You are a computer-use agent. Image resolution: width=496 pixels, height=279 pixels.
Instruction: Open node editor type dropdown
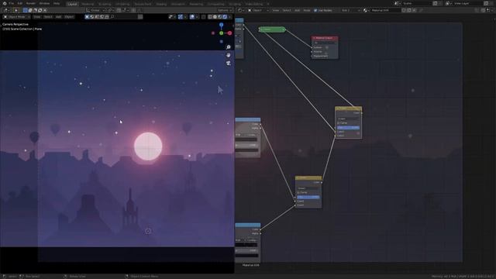(x=241, y=10)
